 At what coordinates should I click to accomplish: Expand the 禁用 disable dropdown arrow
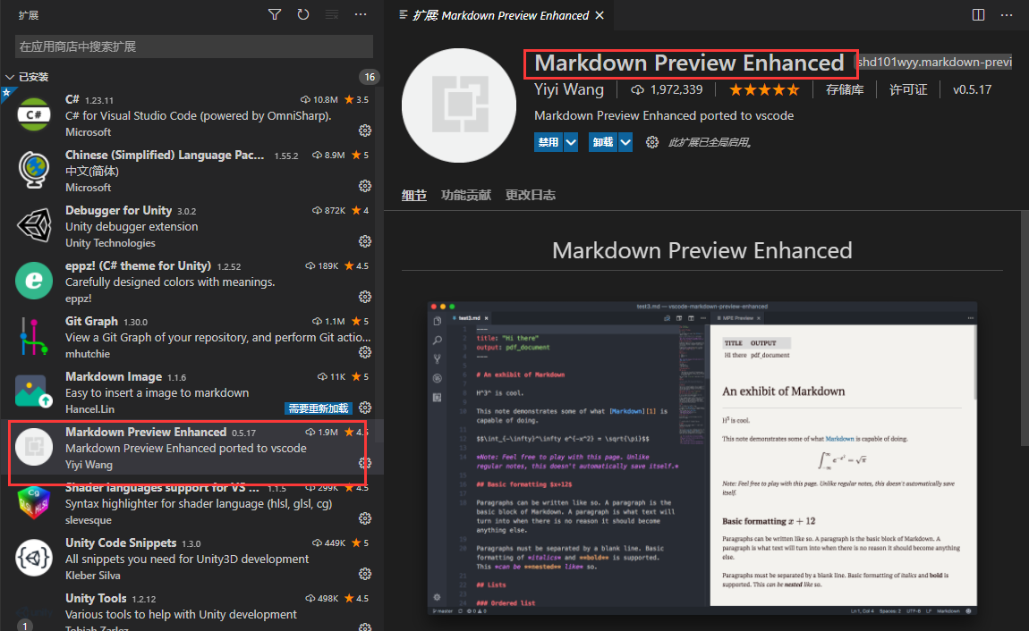tap(571, 142)
